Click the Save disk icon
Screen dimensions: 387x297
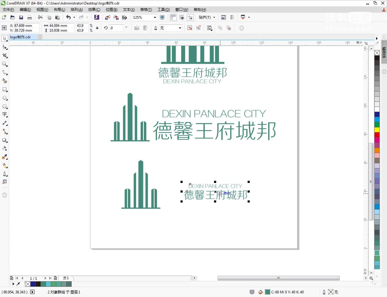[21, 17]
